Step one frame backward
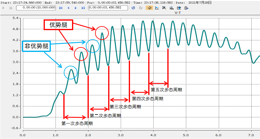Image resolution: width=260 pixels, height=139 pixels. (x=68, y=8)
